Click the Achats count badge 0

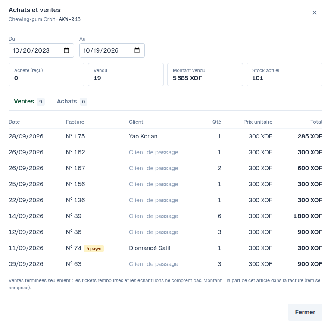click(83, 102)
